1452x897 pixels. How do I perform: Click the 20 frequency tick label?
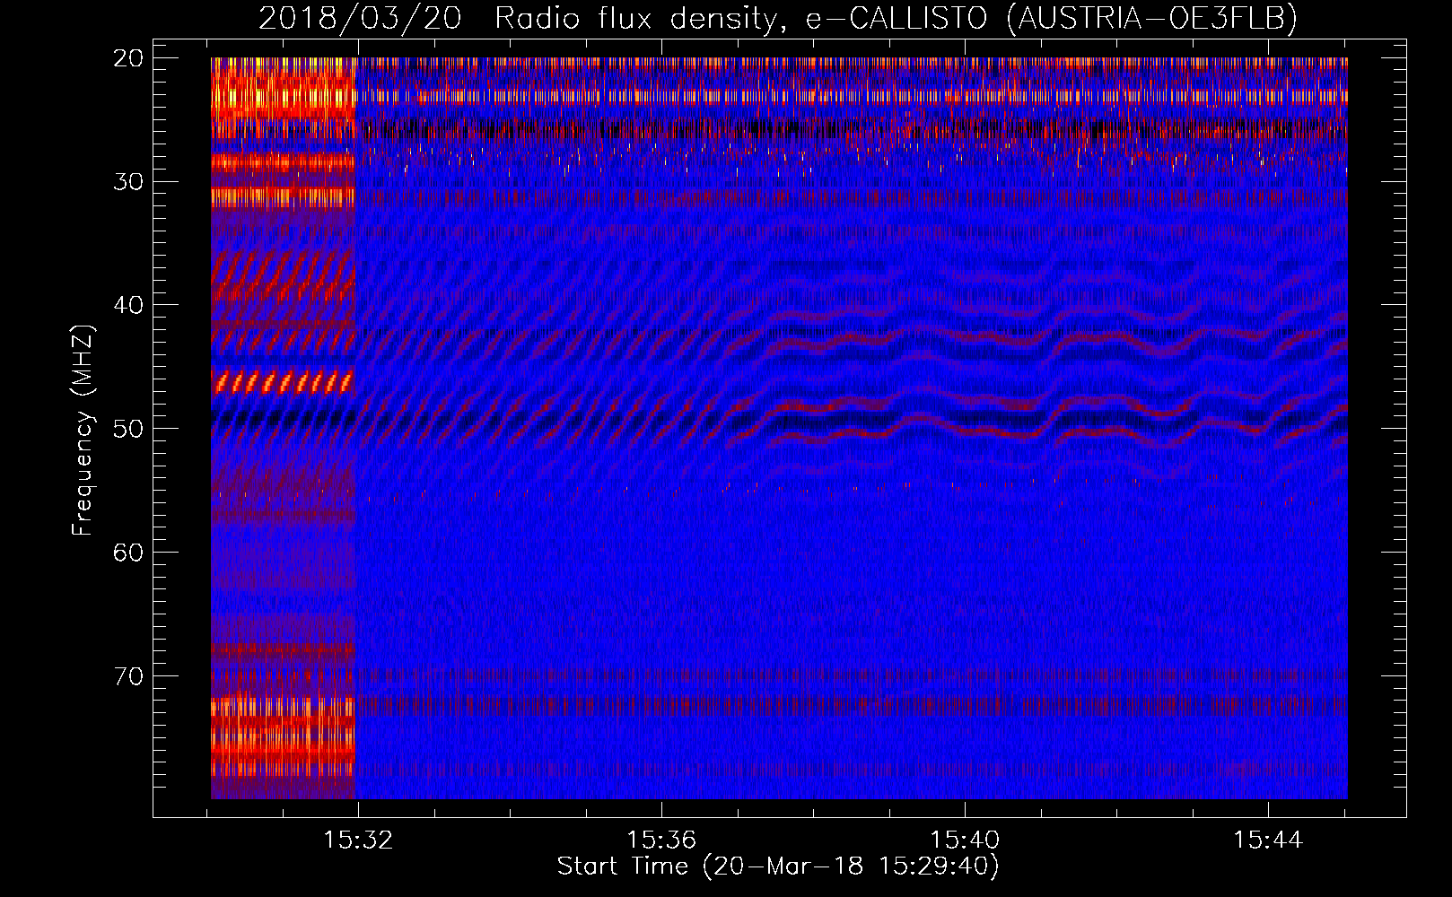point(128,58)
